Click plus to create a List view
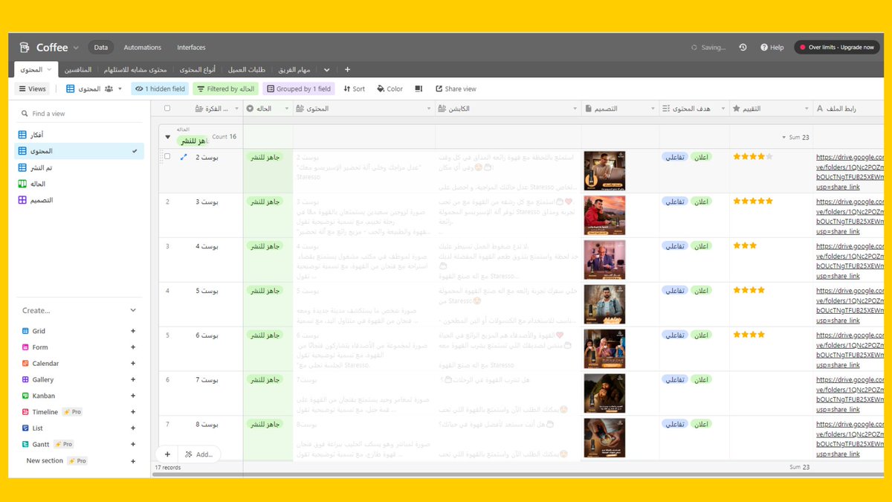Viewport: 892px width, 502px height. [133, 428]
